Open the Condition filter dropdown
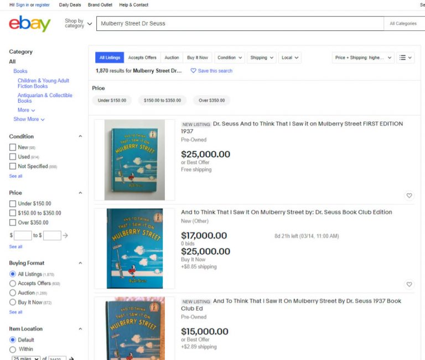This screenshot has height=360, width=425. [230, 57]
